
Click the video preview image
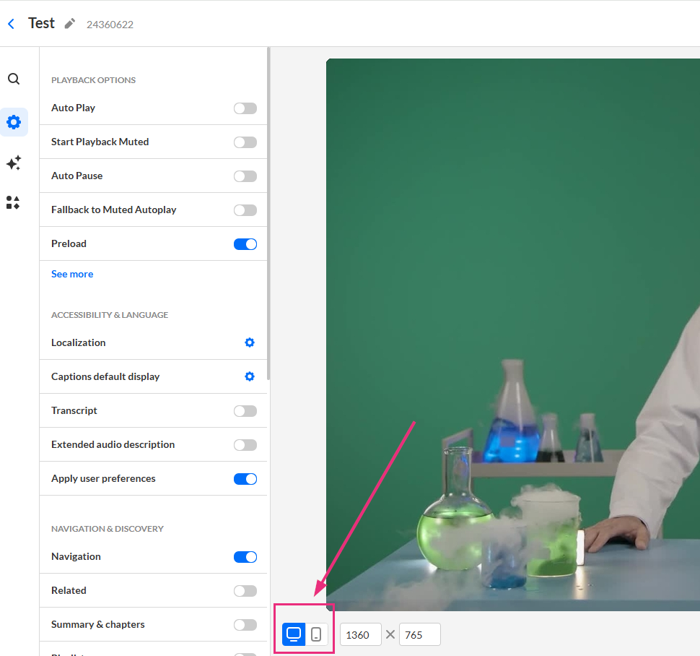click(513, 335)
